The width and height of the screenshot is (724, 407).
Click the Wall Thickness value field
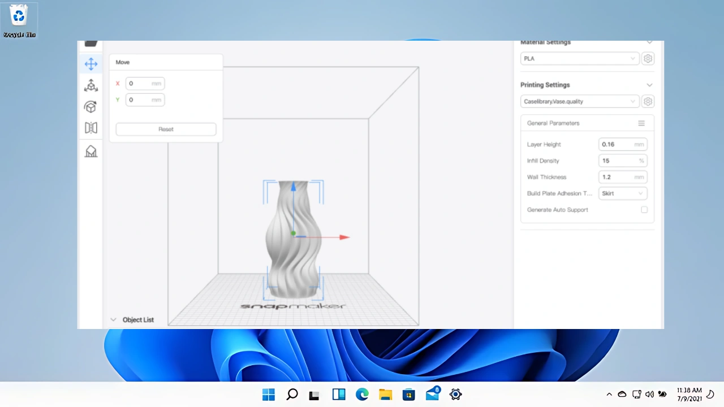[x=623, y=177]
